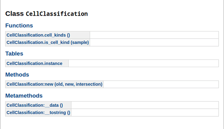Viewport: 224px width, 129px height.
Task: Jump to the Functions section heading
Action: (19, 26)
